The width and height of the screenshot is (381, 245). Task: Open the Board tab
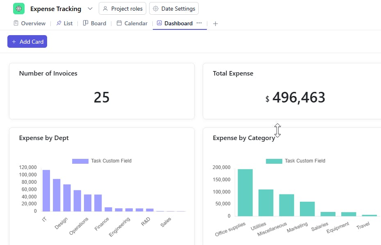point(95,23)
